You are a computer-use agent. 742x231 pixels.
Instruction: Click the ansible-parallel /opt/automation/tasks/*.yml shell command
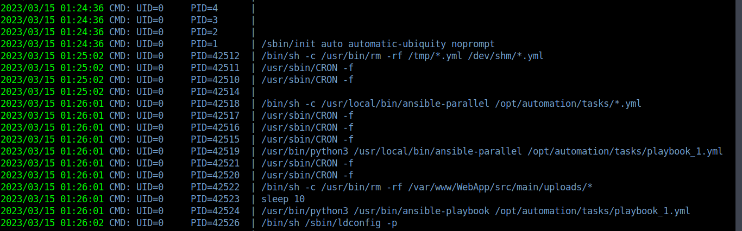pyautogui.click(x=451, y=104)
